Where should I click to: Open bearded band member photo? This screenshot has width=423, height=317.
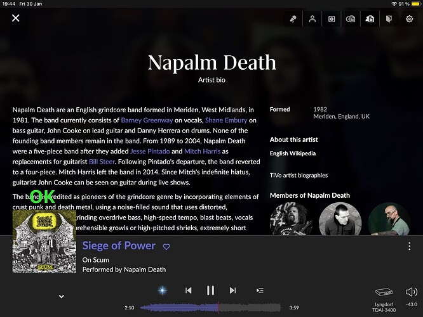pyautogui.click(x=389, y=219)
